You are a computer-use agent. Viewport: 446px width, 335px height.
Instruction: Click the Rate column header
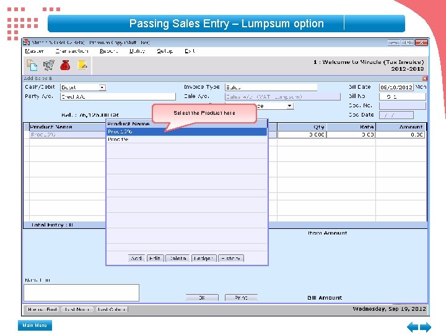coord(351,127)
